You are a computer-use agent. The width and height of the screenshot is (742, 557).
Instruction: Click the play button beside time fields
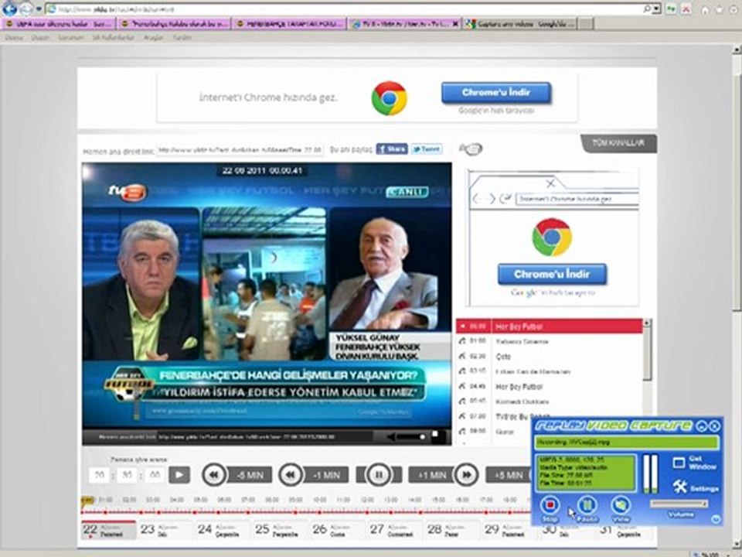pos(179,475)
